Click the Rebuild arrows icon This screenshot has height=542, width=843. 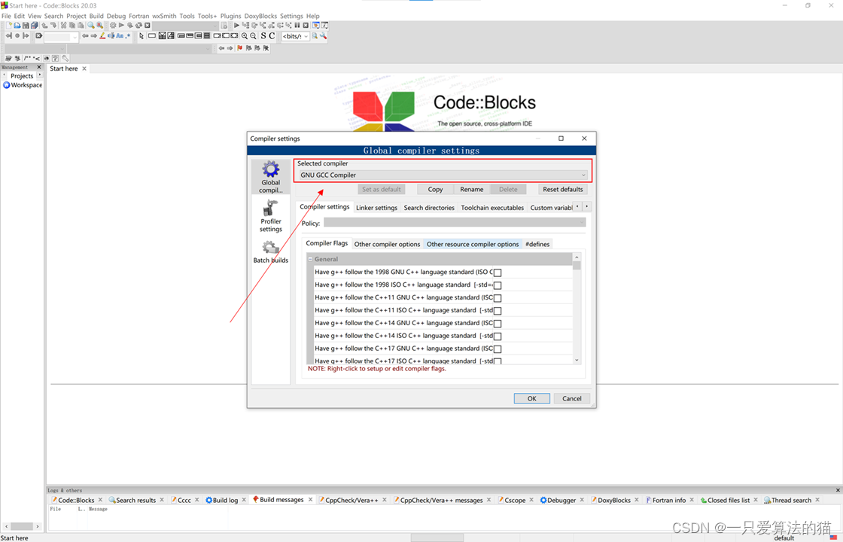click(x=138, y=26)
